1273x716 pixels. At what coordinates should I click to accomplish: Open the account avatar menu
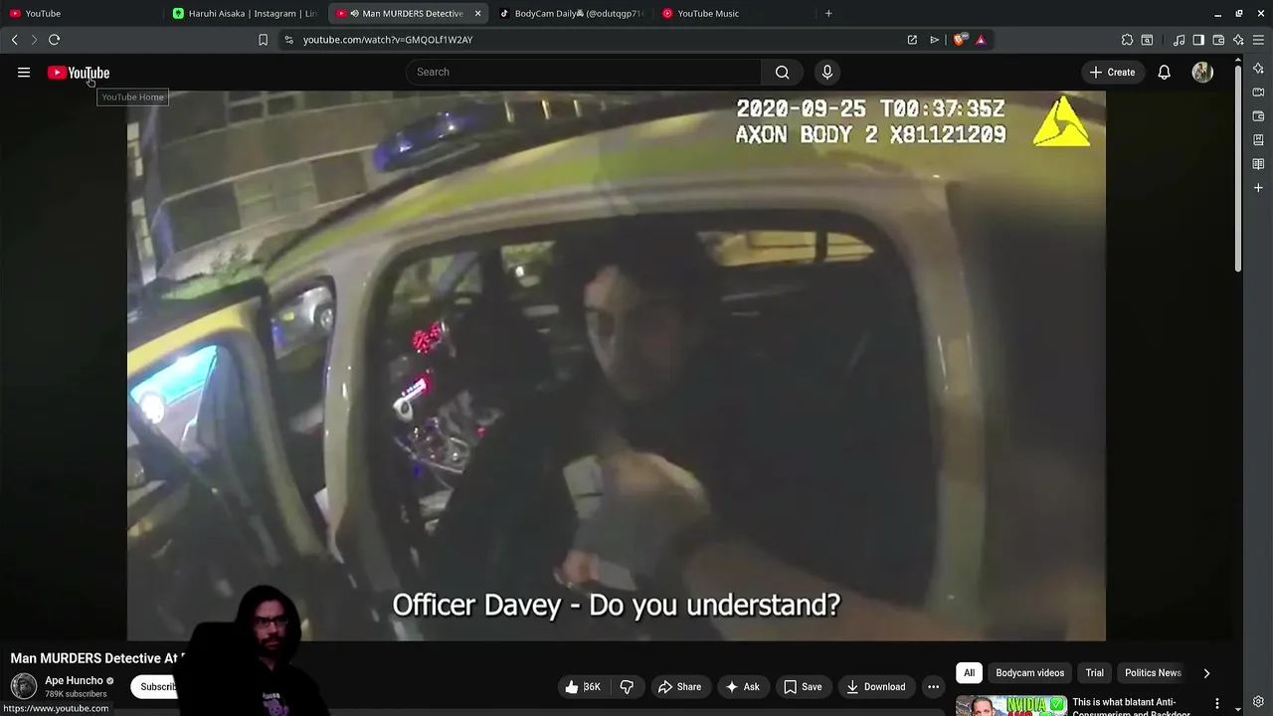tap(1202, 72)
